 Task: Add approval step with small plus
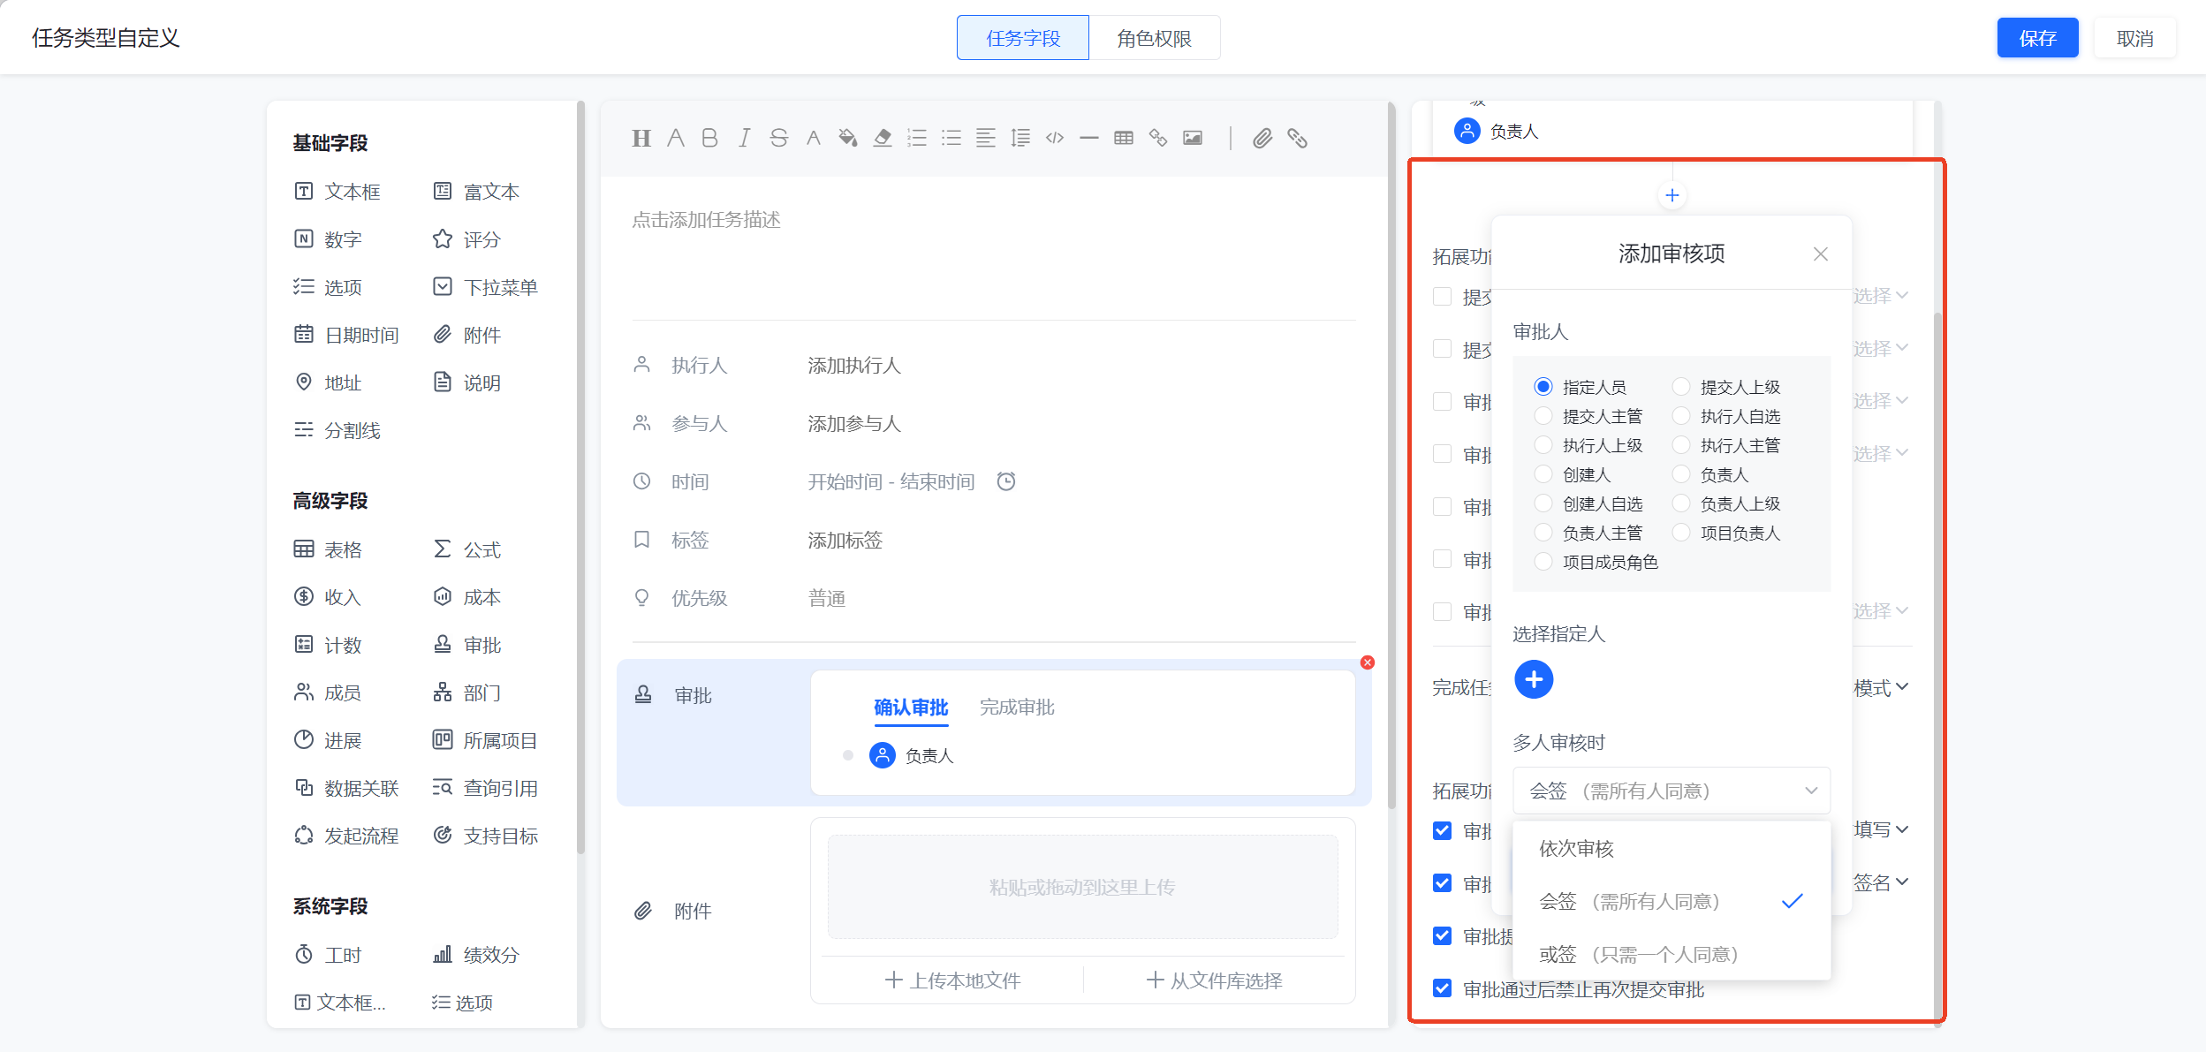(1672, 195)
